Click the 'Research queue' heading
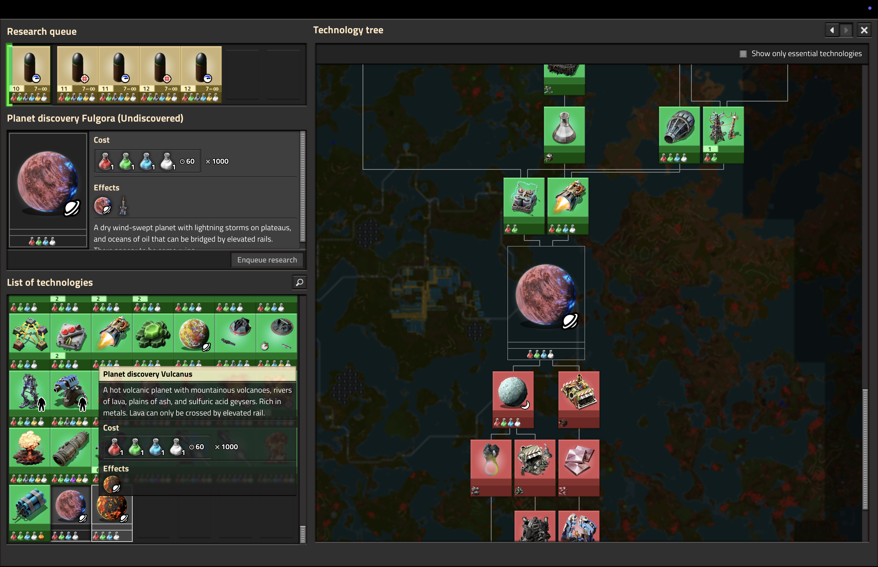The height and width of the screenshot is (567, 878). coord(42,32)
